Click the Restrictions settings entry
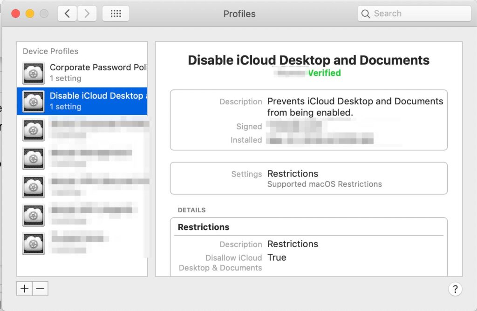 pos(293,174)
